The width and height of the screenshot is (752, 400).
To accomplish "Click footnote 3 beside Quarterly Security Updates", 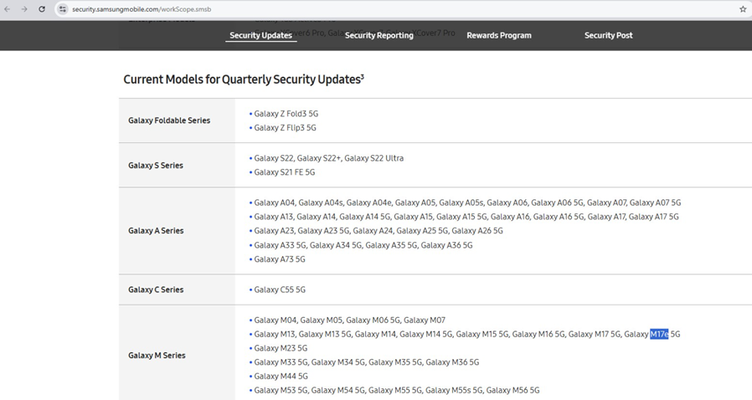I will tap(362, 76).
